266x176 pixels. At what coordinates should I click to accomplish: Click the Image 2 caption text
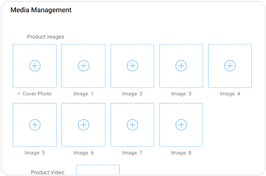click(132, 94)
